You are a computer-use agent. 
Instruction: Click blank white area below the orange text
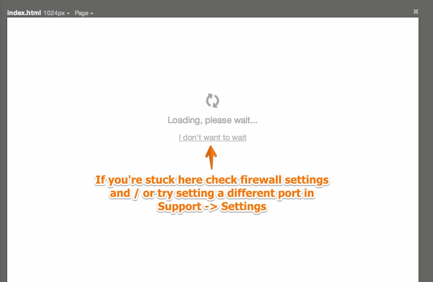pyautogui.click(x=213, y=249)
